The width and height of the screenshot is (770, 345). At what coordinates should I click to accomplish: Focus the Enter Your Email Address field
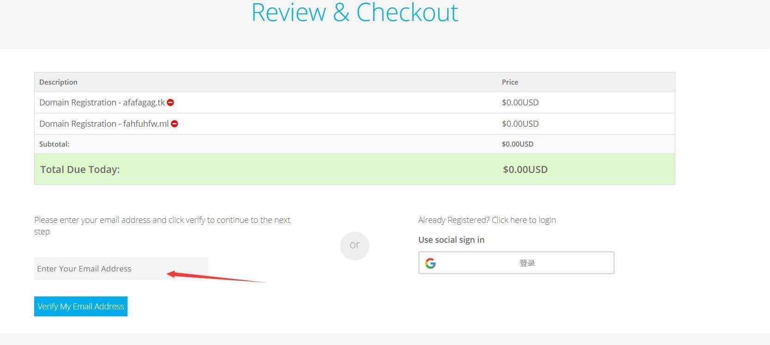(120, 269)
